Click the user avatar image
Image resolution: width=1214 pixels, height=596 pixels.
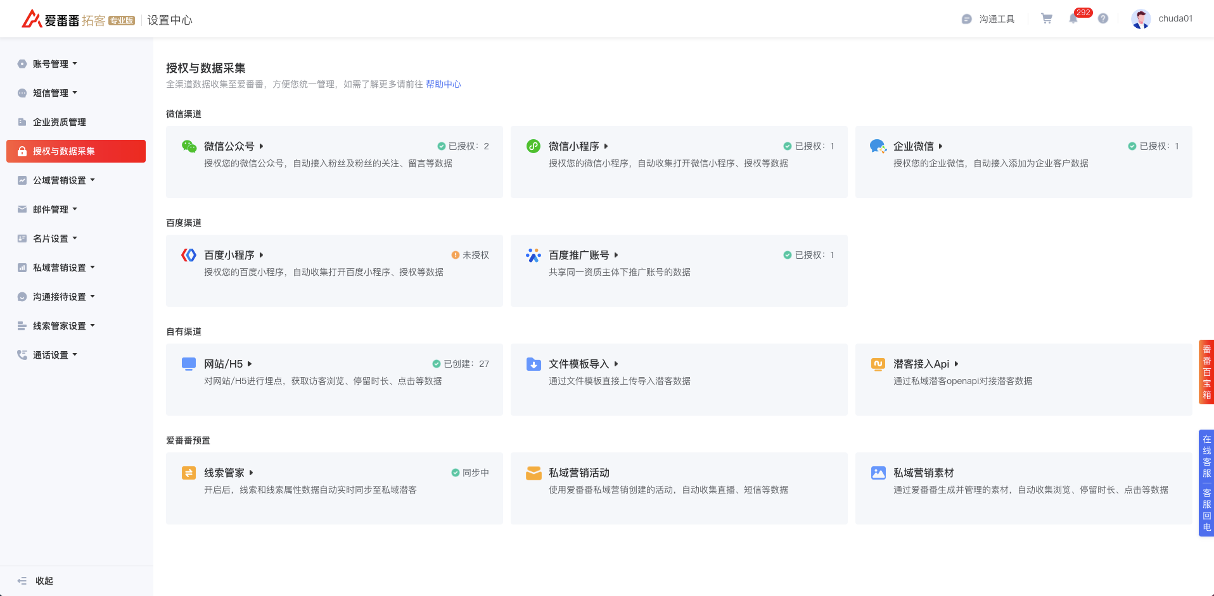(x=1141, y=19)
